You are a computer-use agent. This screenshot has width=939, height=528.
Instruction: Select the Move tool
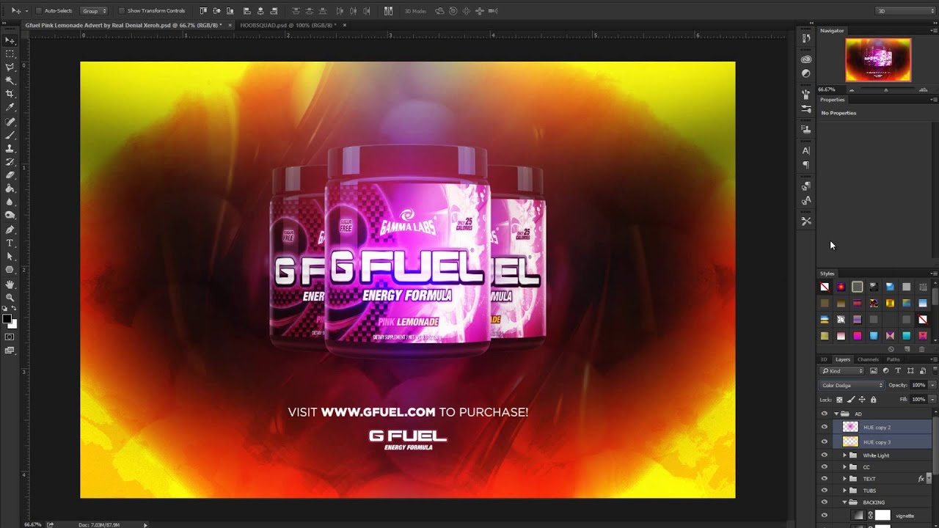[x=10, y=40]
